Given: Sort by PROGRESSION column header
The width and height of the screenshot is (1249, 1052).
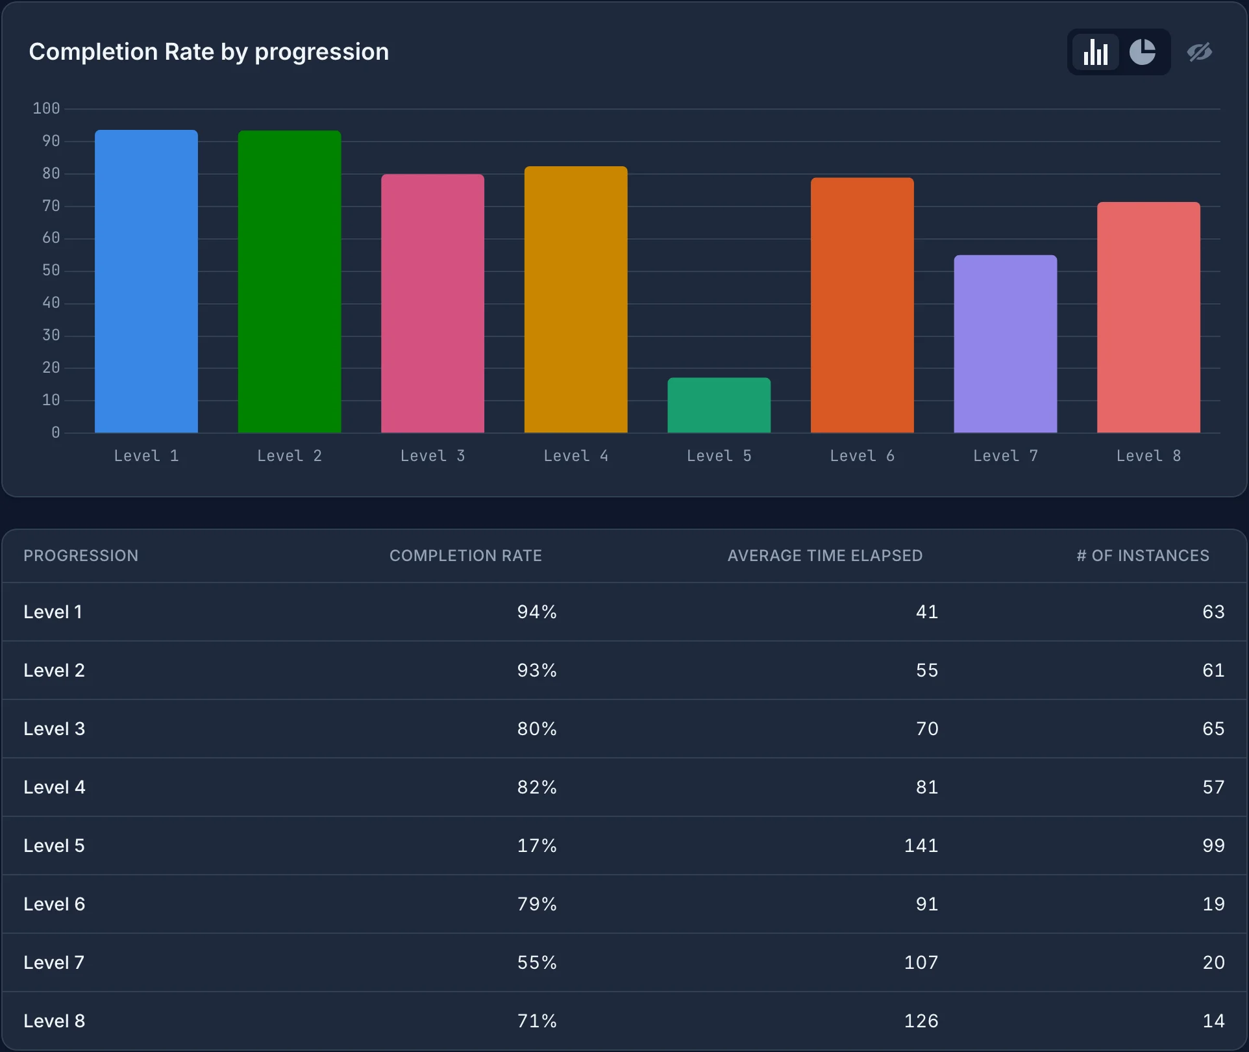Looking at the screenshot, I should (81, 556).
